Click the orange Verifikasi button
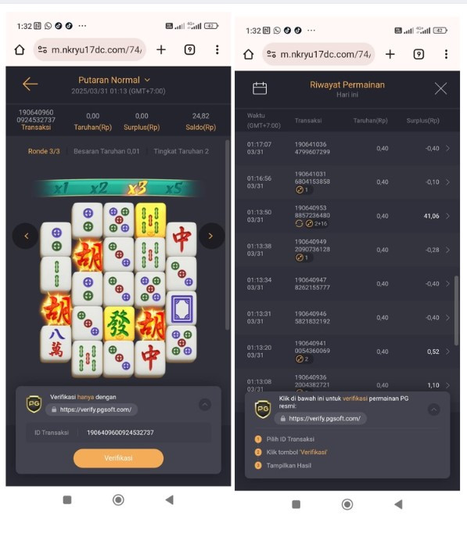The height and width of the screenshot is (541, 467). pyautogui.click(x=119, y=458)
